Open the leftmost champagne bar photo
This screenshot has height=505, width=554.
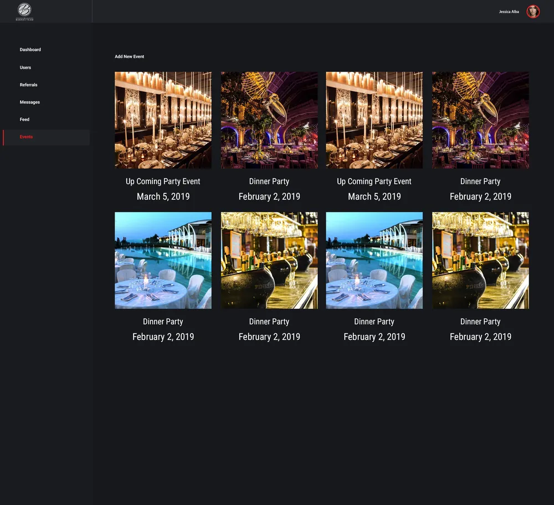click(x=269, y=261)
